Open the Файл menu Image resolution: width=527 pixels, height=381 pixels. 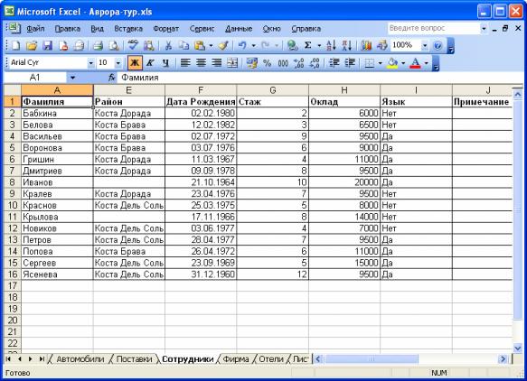[x=35, y=29]
